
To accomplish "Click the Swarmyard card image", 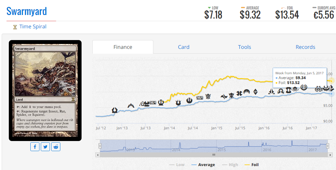I will coord(45,91).
